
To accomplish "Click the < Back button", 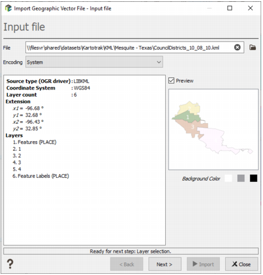I will pyautogui.click(x=127, y=264).
